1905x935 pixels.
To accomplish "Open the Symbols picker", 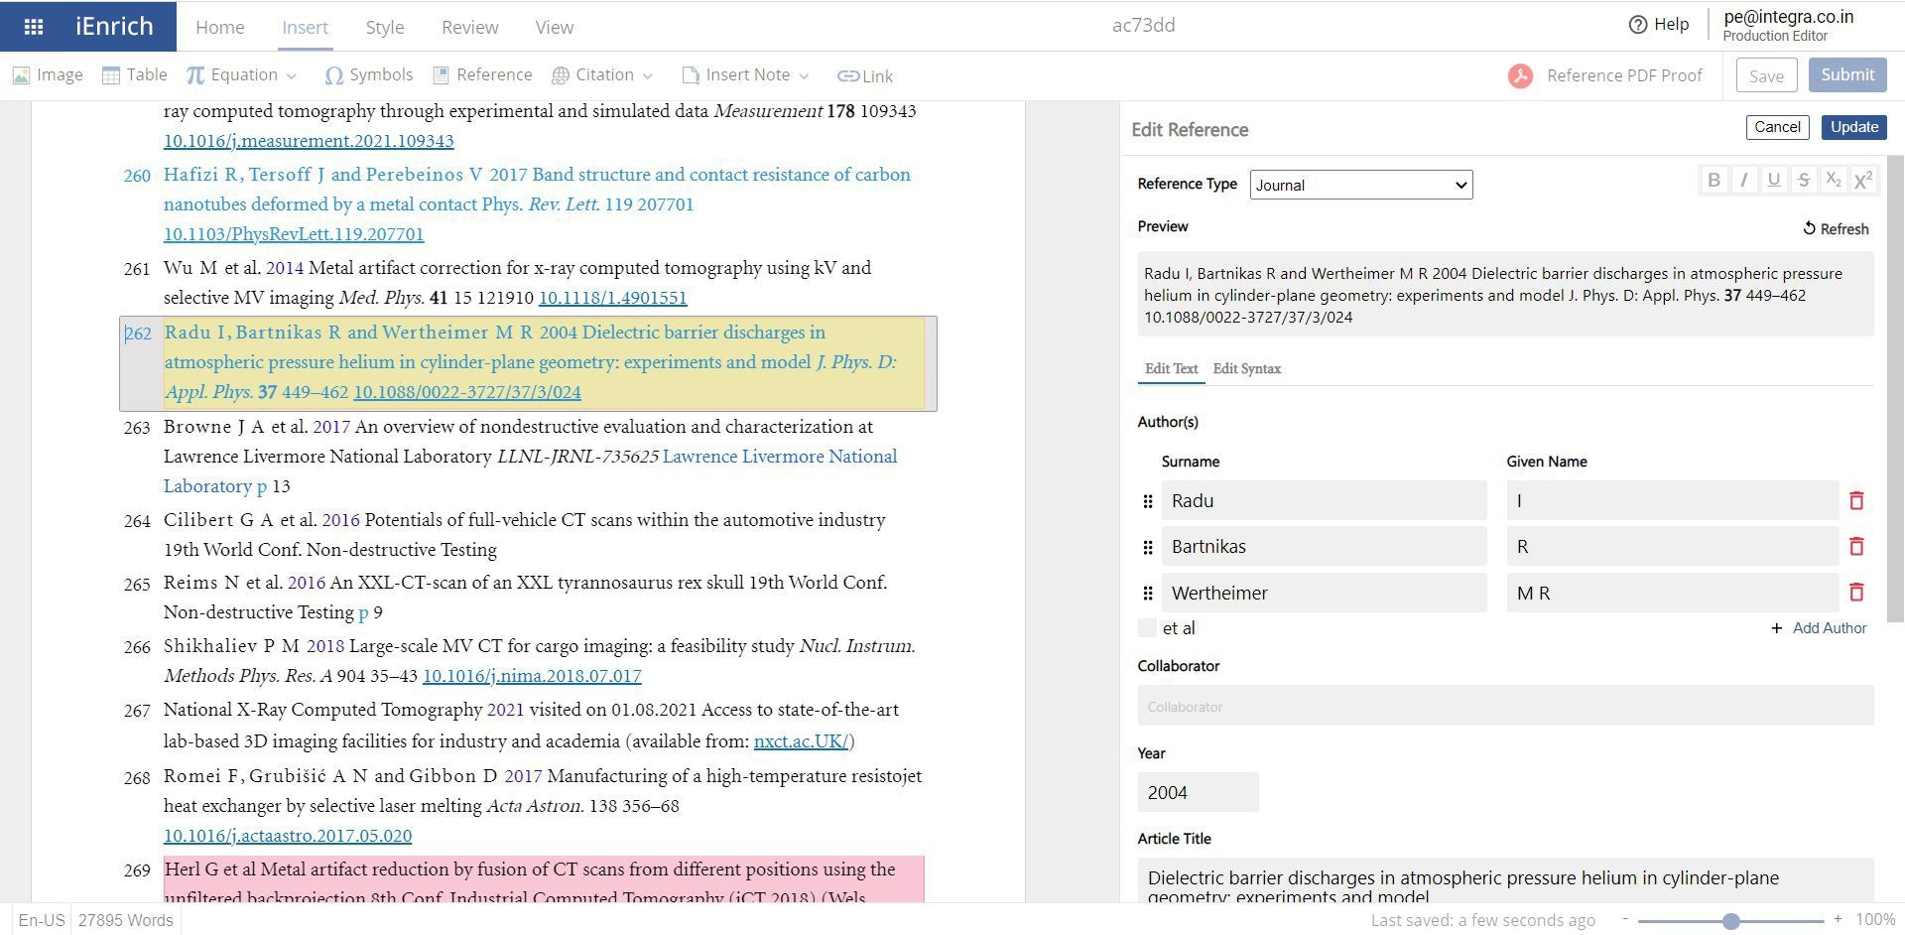I will click(369, 75).
